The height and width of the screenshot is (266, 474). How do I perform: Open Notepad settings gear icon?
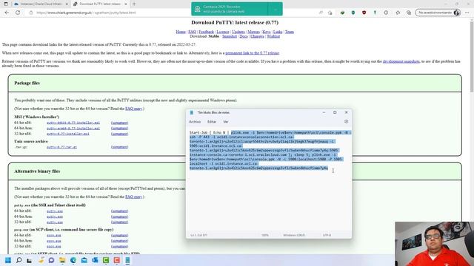coord(346,121)
